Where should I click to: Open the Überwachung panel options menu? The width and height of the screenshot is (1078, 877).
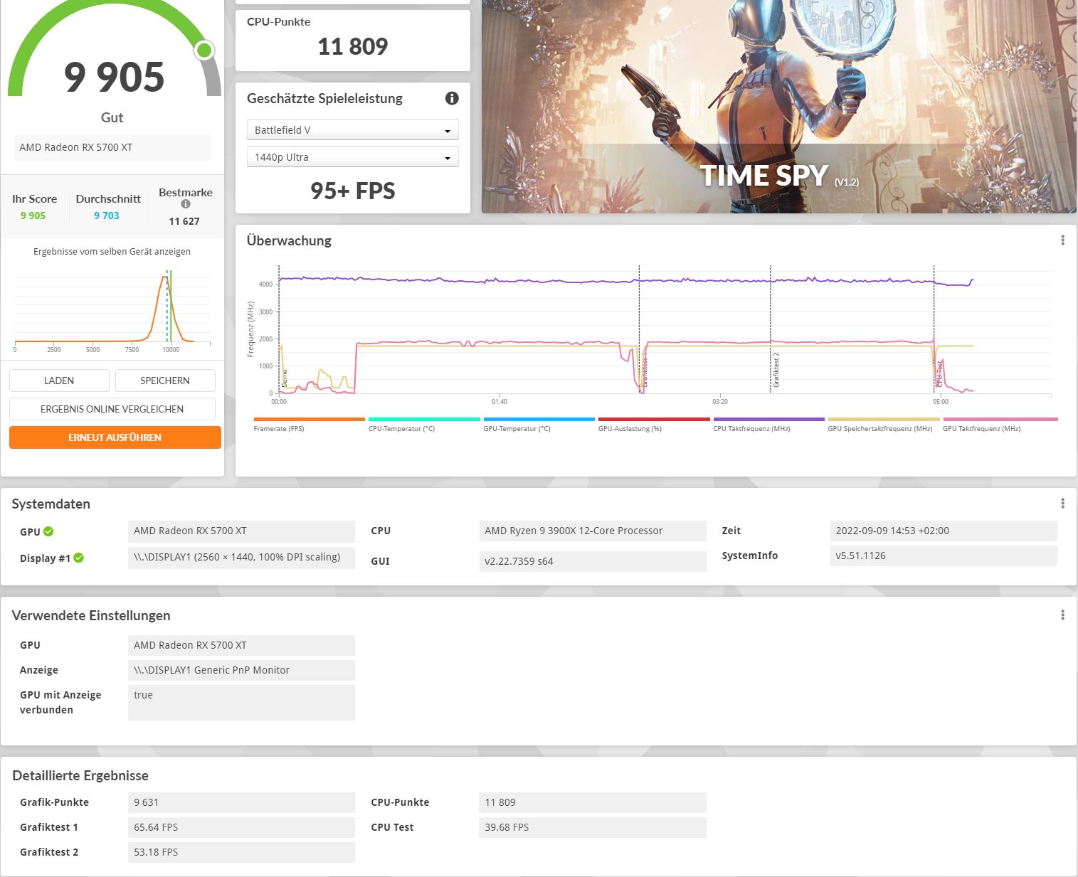pos(1062,240)
